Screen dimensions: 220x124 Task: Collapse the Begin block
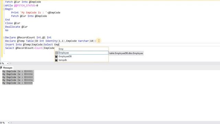tap(4, 9)
